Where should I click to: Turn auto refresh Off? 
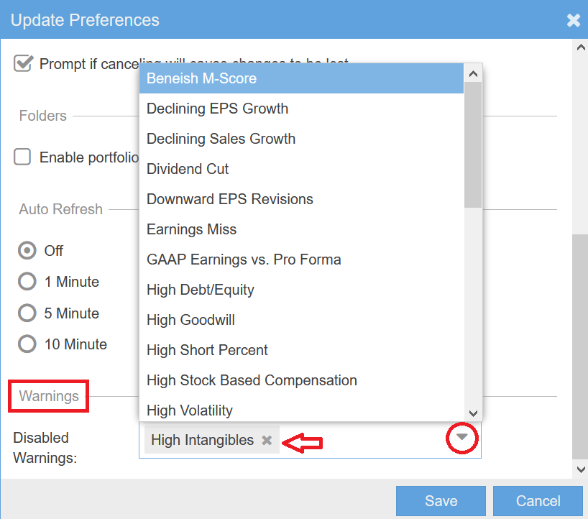point(27,251)
